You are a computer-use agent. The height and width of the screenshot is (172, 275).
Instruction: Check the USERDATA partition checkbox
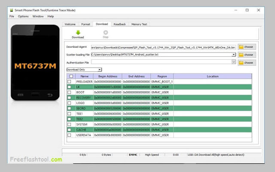point(69,135)
